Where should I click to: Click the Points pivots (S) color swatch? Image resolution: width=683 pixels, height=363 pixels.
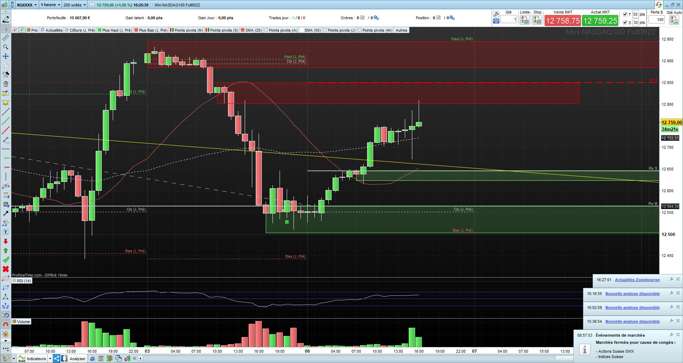click(207, 30)
